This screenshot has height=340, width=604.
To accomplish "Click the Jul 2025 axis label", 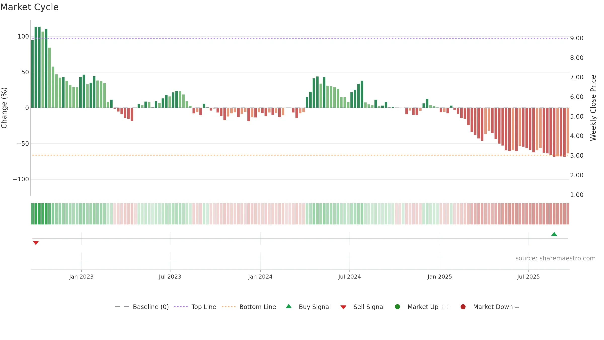I will point(528,277).
